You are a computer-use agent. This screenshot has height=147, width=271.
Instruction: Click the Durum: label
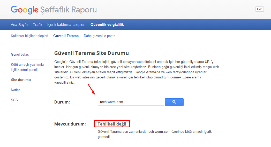62,102
